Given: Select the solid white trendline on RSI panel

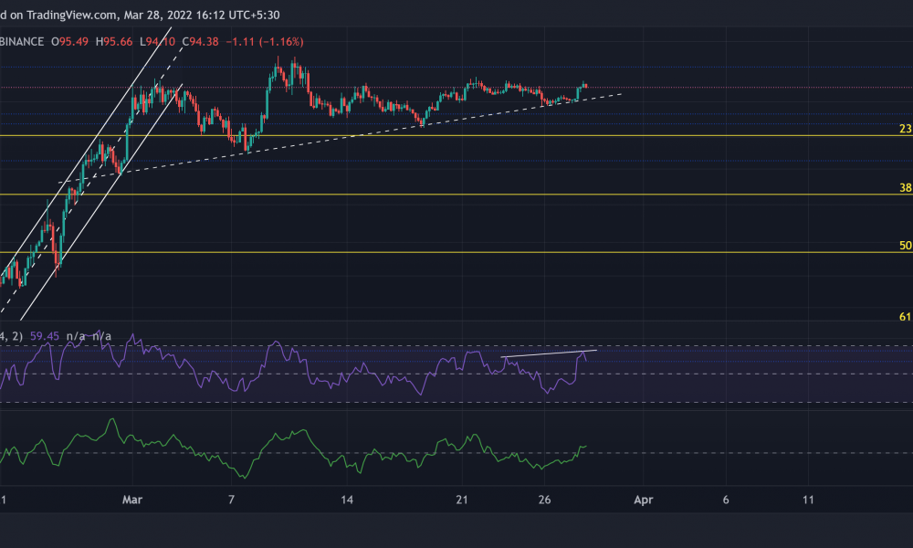Looking at the screenshot, I should (x=549, y=353).
